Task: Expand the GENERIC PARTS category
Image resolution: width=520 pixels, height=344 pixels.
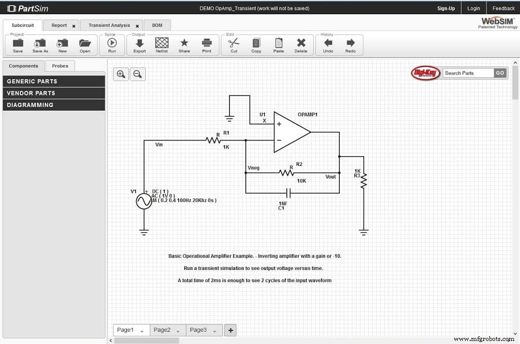Action: click(x=54, y=81)
